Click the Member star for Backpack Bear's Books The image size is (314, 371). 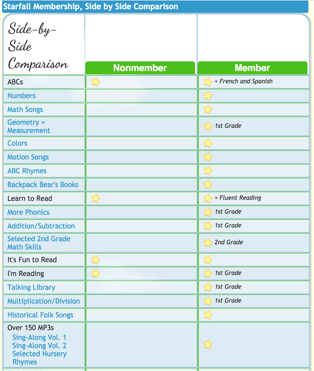[x=208, y=184]
